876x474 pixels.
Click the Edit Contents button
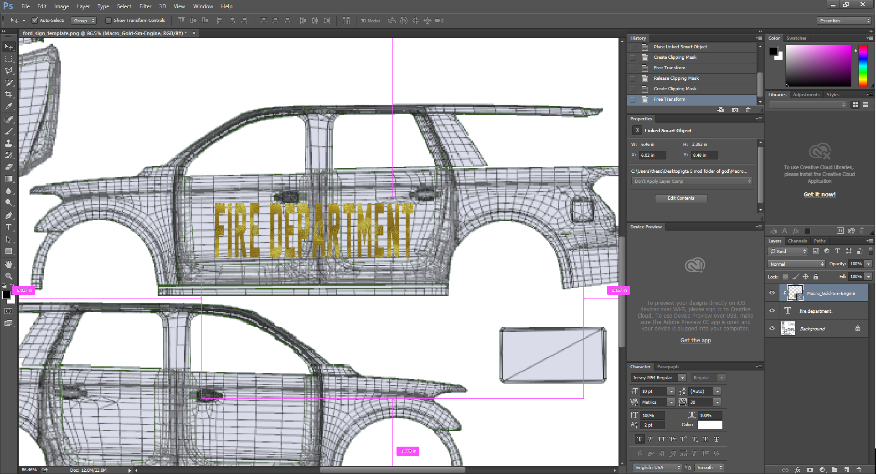click(681, 198)
